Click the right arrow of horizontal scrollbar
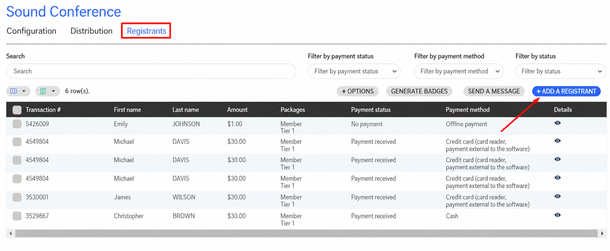The height and width of the screenshot is (251, 610). point(602,233)
